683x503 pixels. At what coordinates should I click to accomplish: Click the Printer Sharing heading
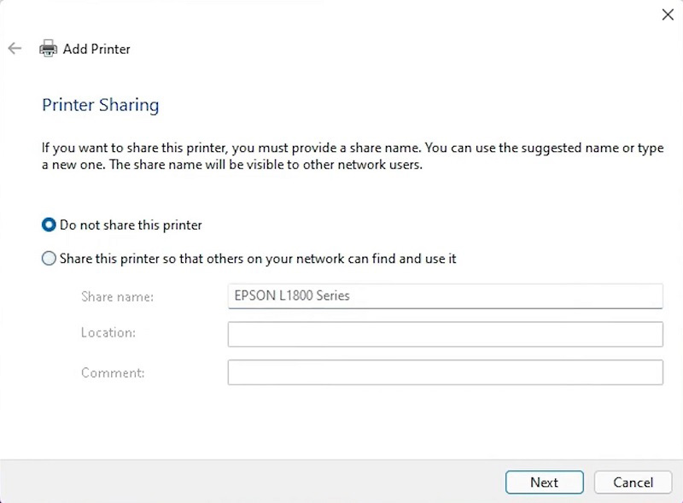(101, 105)
